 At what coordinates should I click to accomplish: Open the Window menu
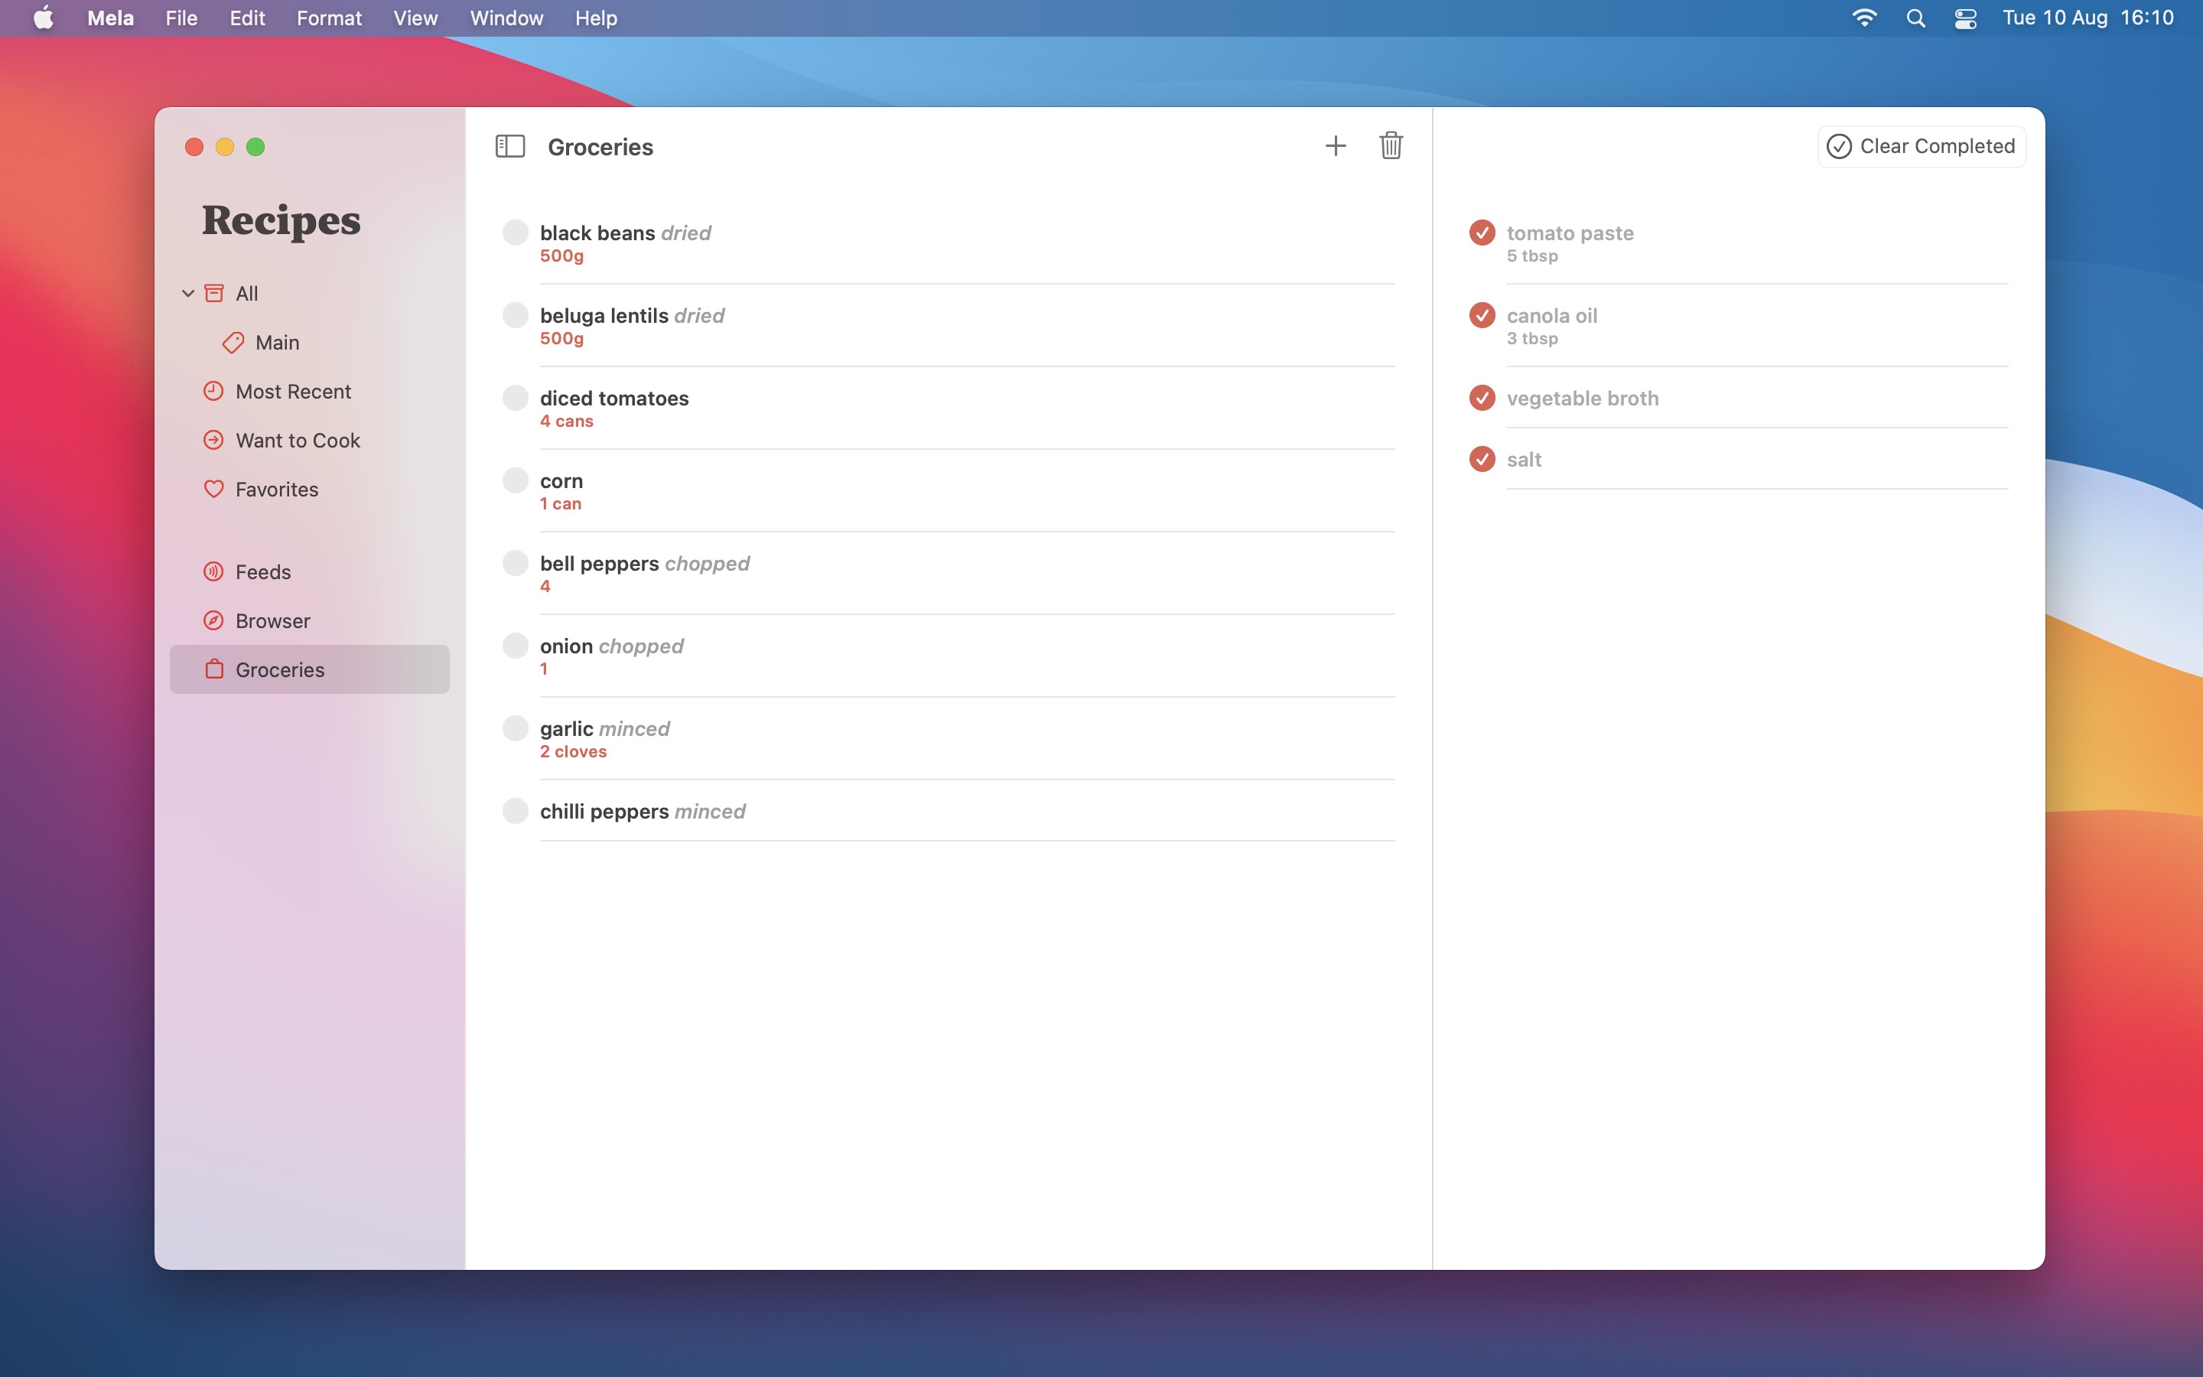[506, 18]
